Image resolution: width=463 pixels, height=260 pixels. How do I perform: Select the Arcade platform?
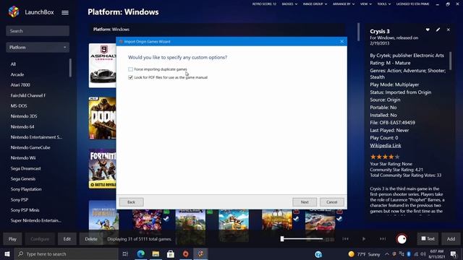pos(17,74)
